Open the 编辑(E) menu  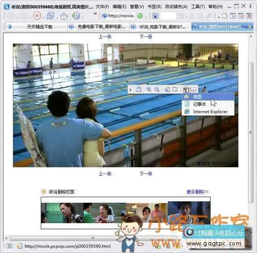(x=119, y=7)
